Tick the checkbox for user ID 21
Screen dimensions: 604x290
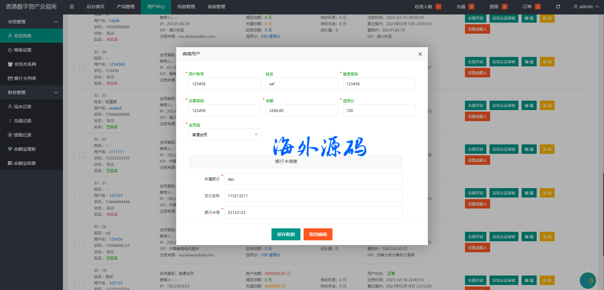[82, 199]
